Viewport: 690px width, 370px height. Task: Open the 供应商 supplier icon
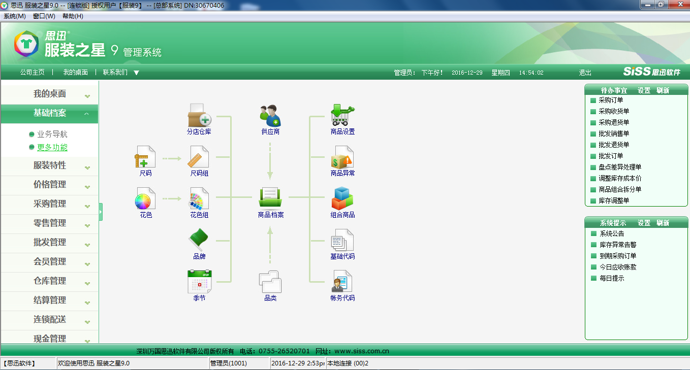tap(270, 116)
